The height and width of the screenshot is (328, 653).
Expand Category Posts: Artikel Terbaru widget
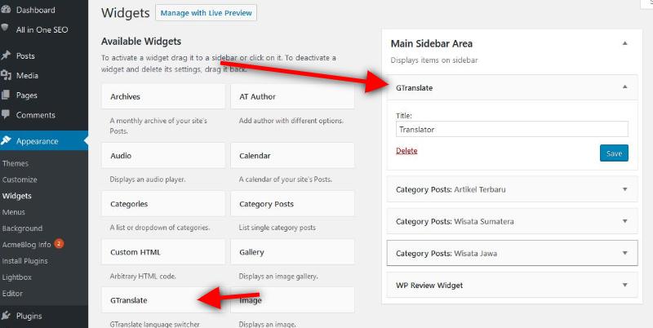(x=624, y=189)
